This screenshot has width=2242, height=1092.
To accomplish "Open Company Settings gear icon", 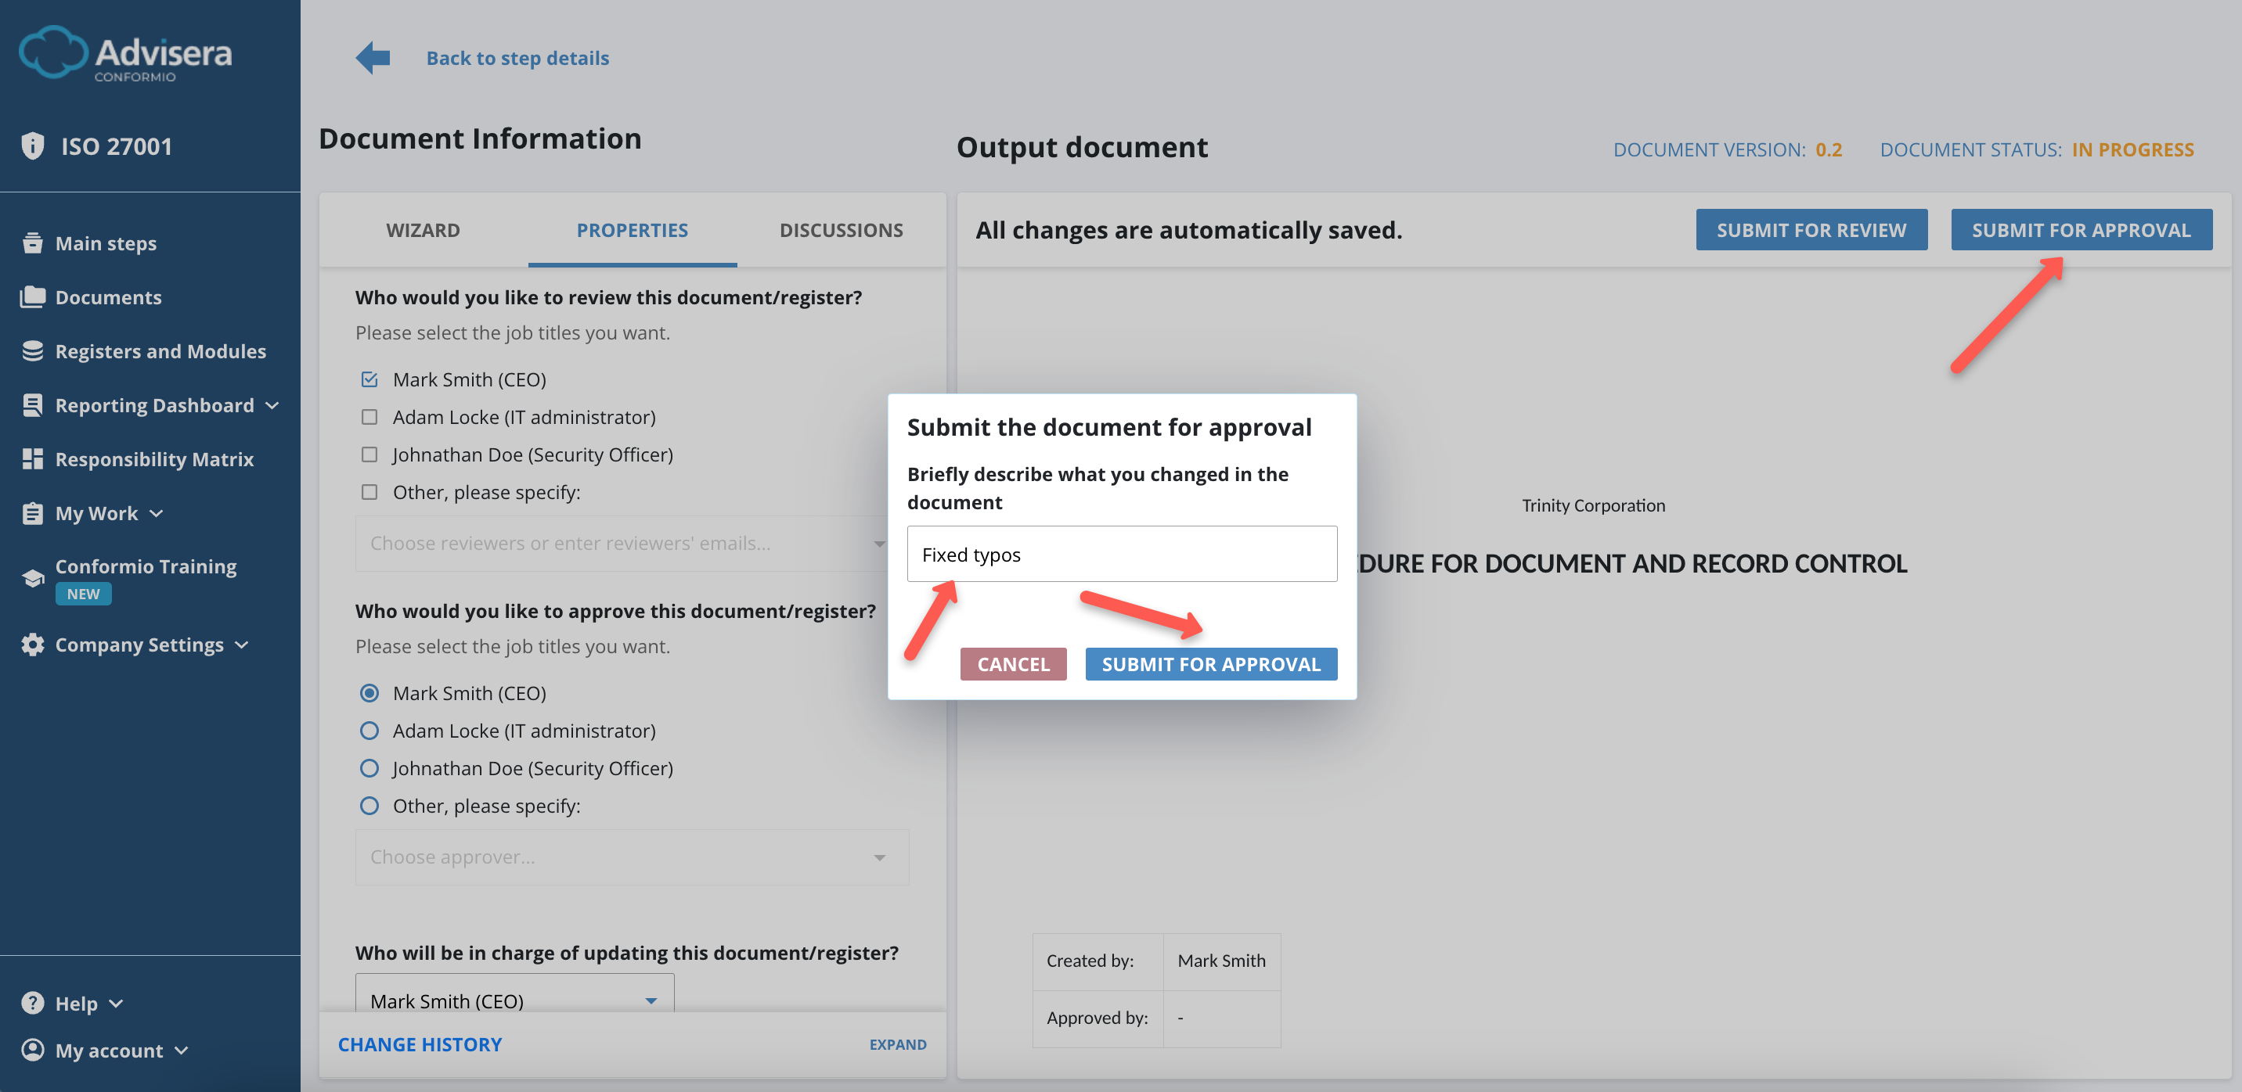I will 32,645.
